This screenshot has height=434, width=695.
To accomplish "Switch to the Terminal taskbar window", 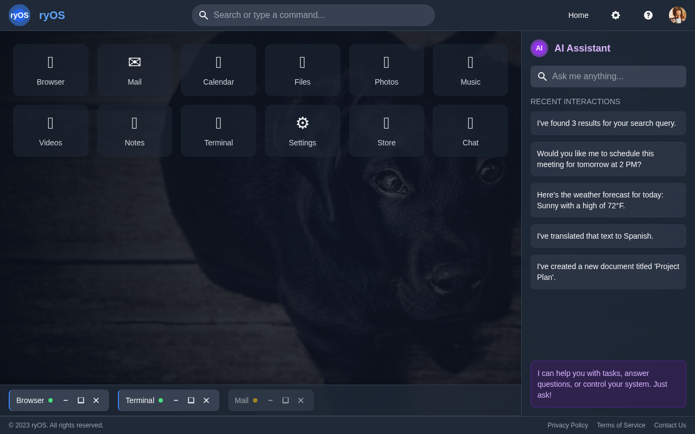I will [x=140, y=400].
